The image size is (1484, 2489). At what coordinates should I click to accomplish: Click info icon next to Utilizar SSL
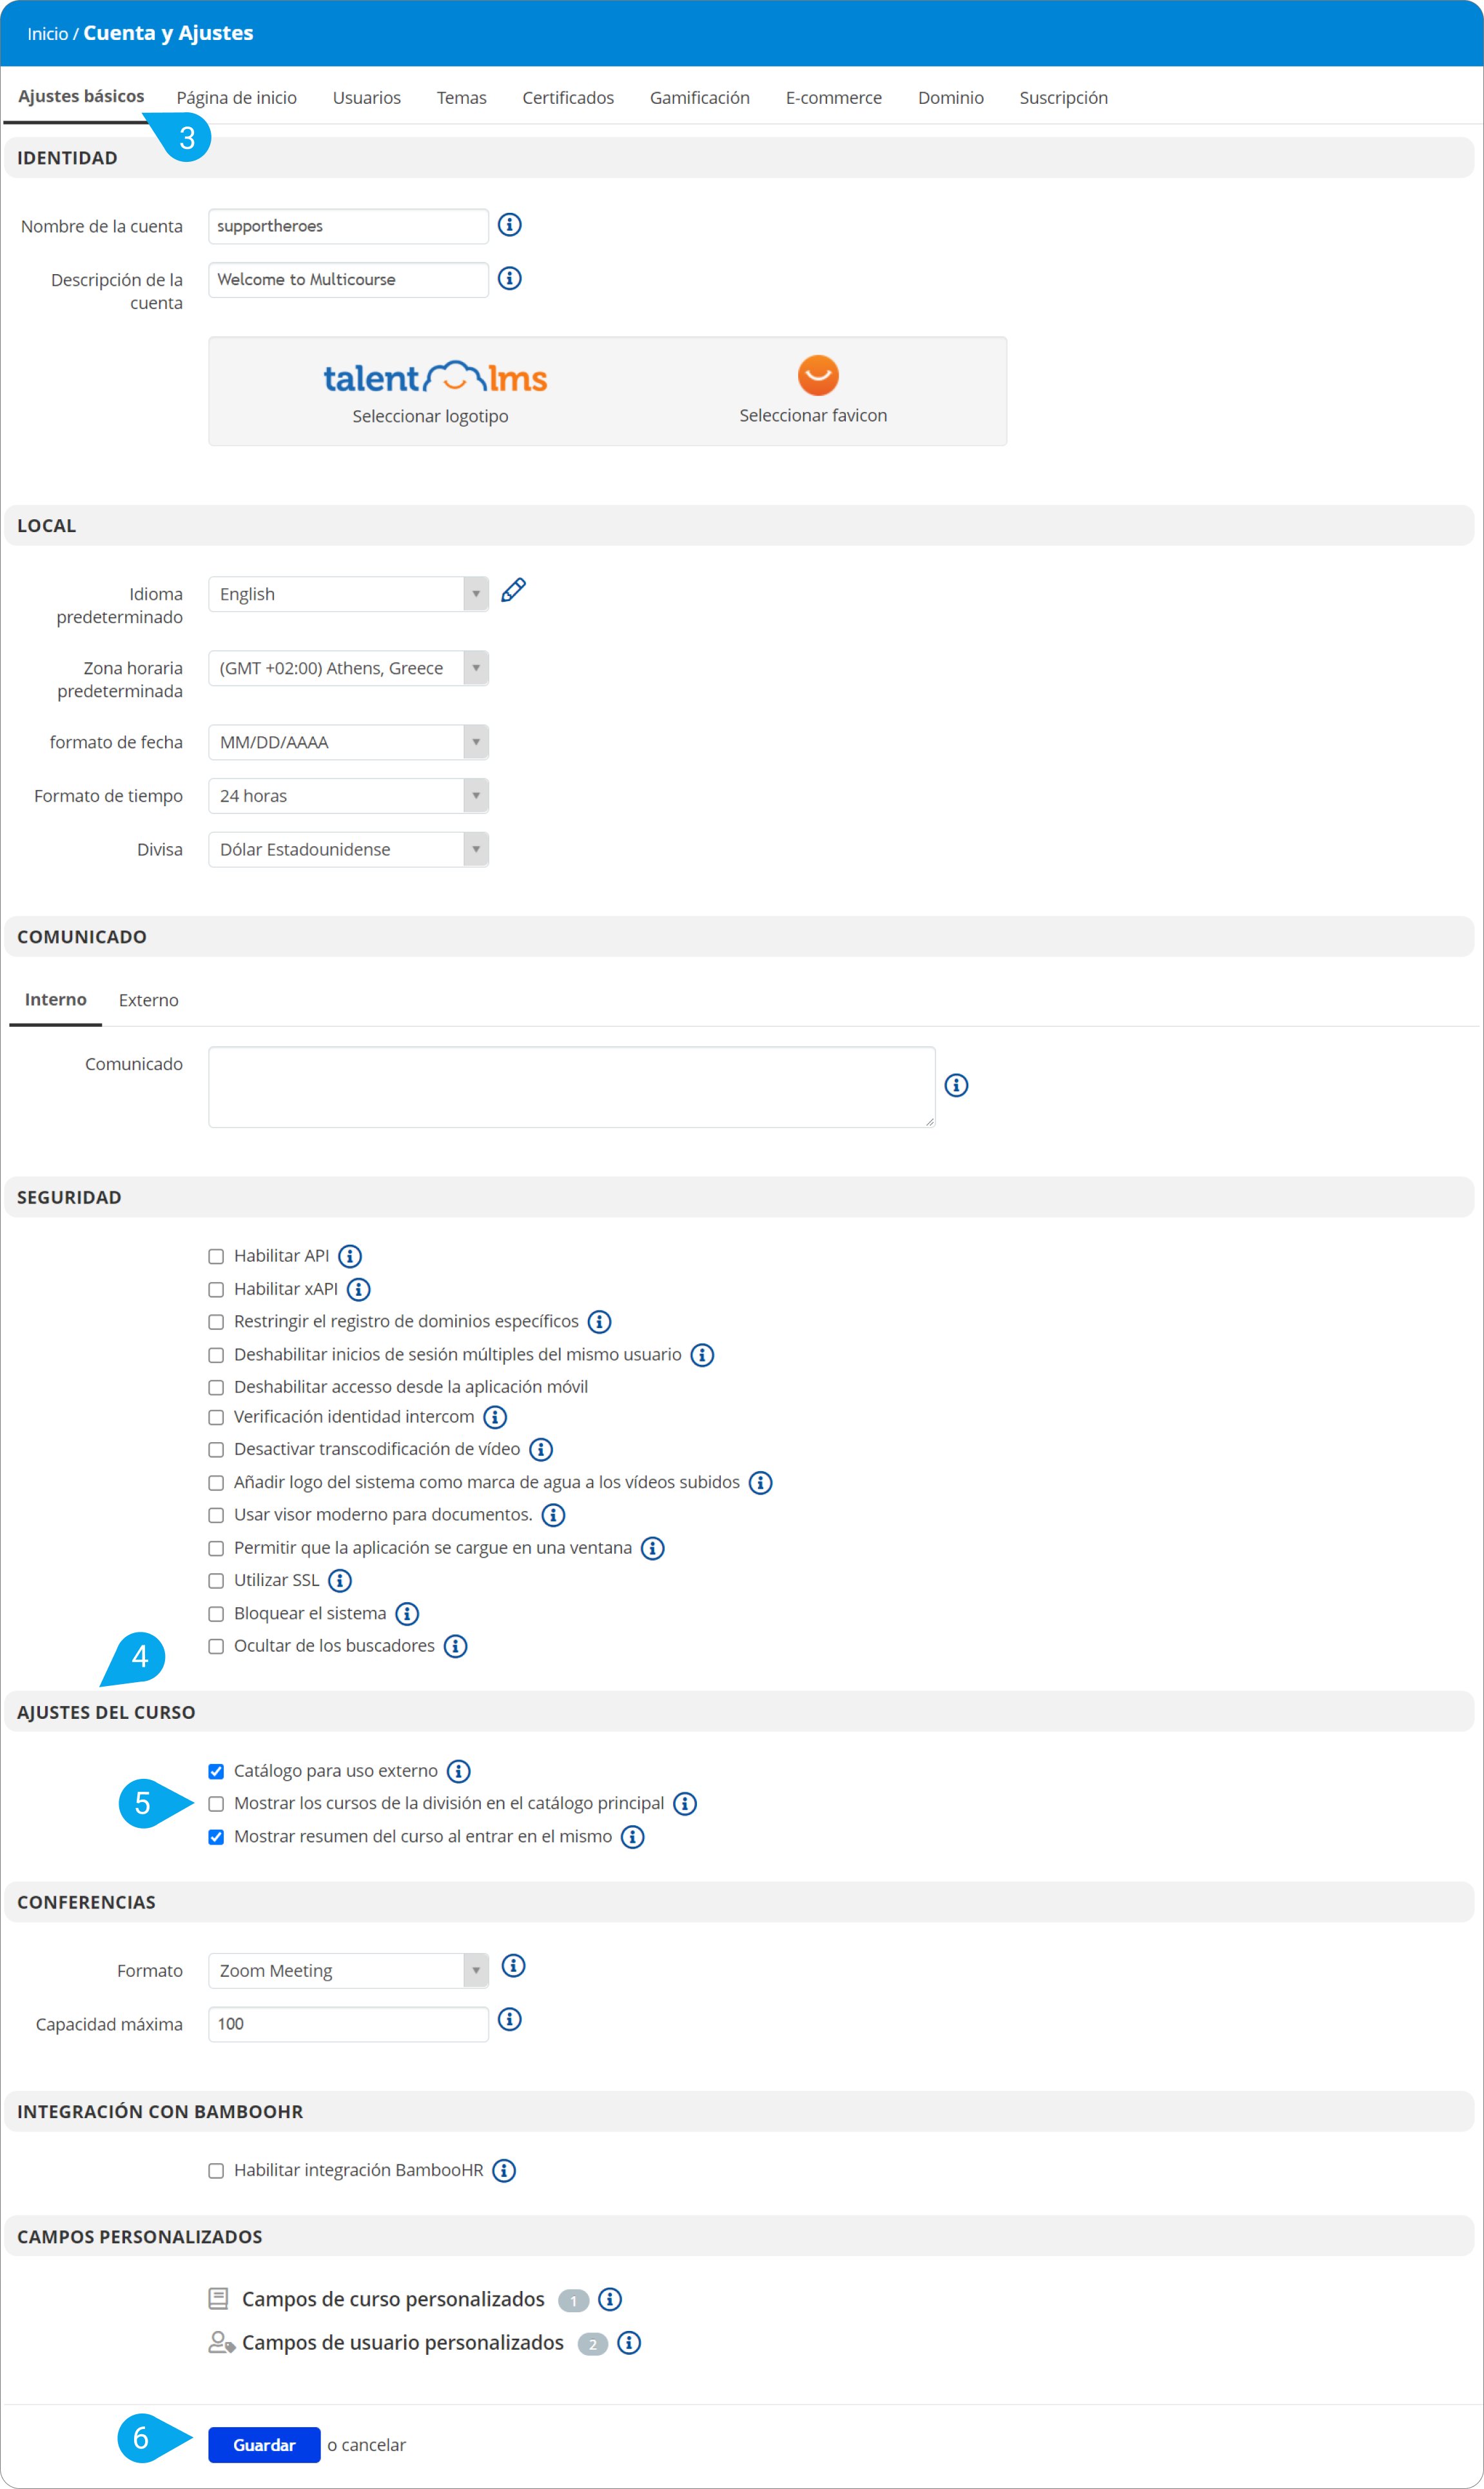[340, 1581]
